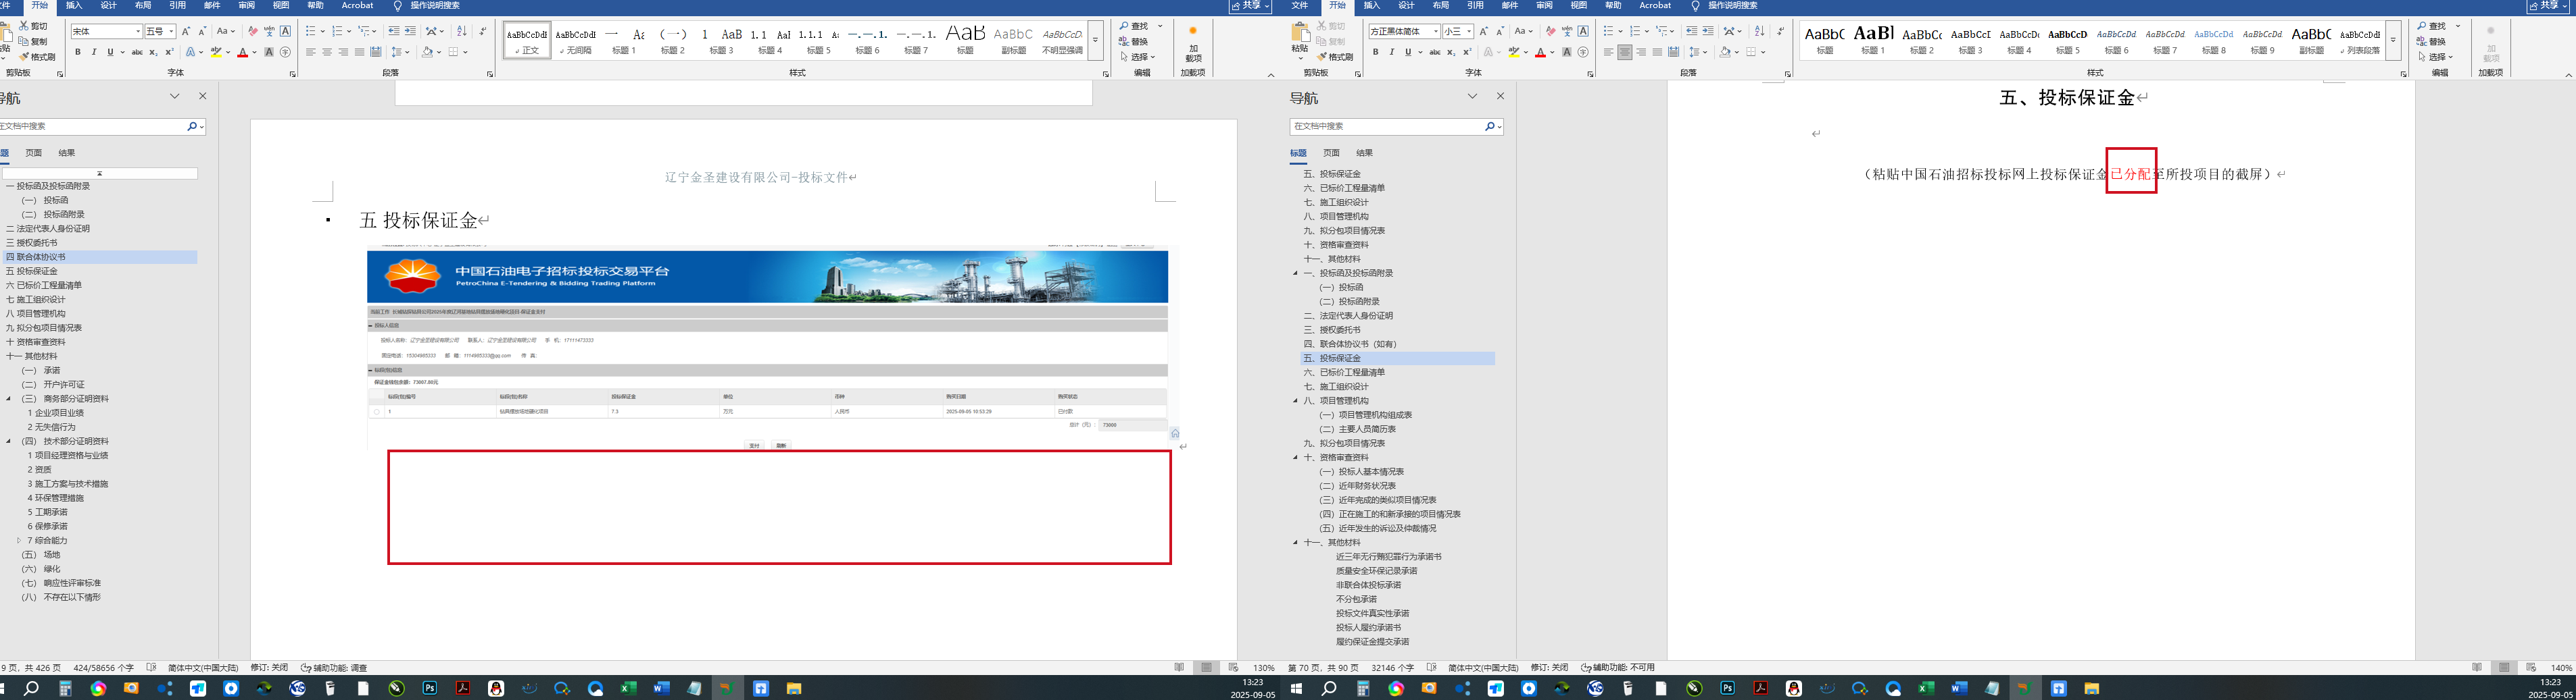This screenshot has width=2576, height=700.
Task: Open Excel from the left taskbar
Action: click(628, 688)
